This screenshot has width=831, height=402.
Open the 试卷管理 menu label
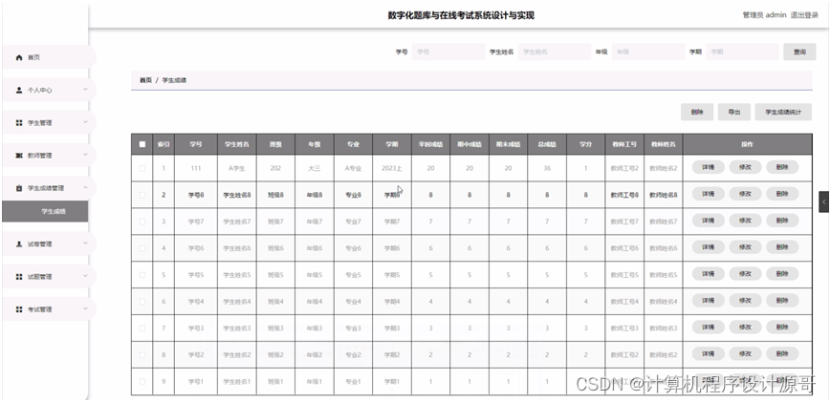pos(40,243)
